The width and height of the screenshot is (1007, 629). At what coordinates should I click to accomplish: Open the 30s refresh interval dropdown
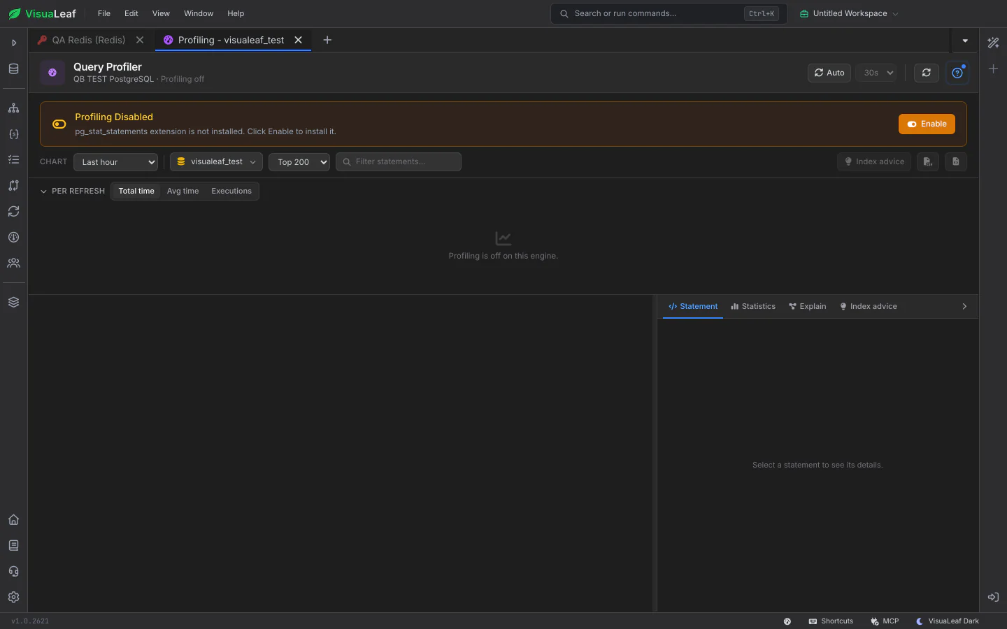(876, 73)
